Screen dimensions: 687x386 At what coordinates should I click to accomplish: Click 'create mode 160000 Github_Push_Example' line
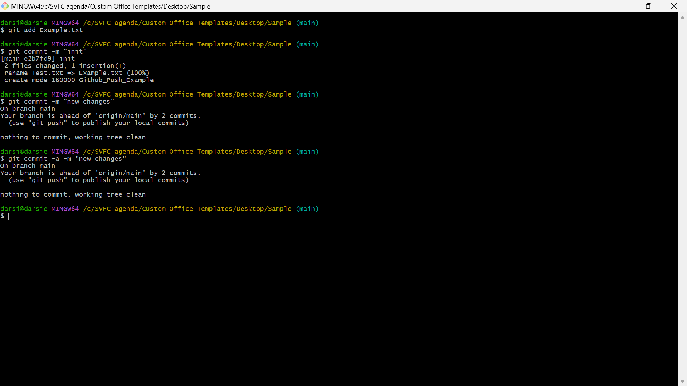pyautogui.click(x=79, y=80)
